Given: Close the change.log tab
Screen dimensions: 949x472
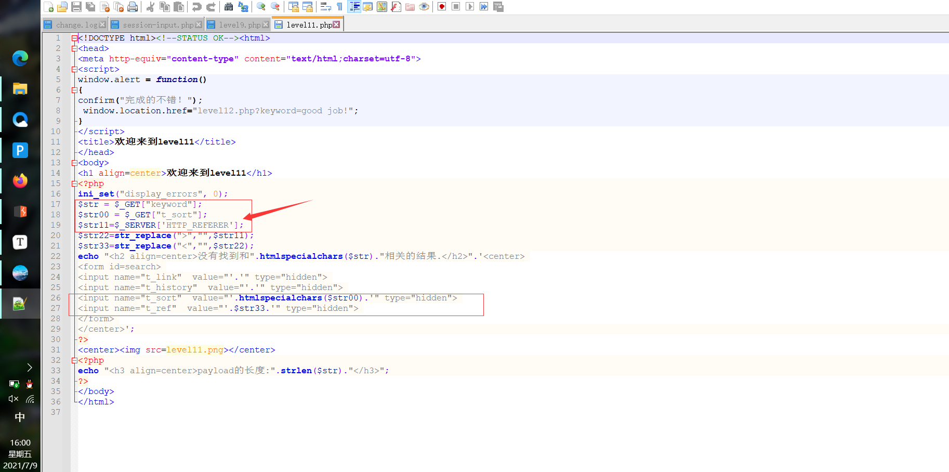Looking at the screenshot, I should pyautogui.click(x=102, y=24).
